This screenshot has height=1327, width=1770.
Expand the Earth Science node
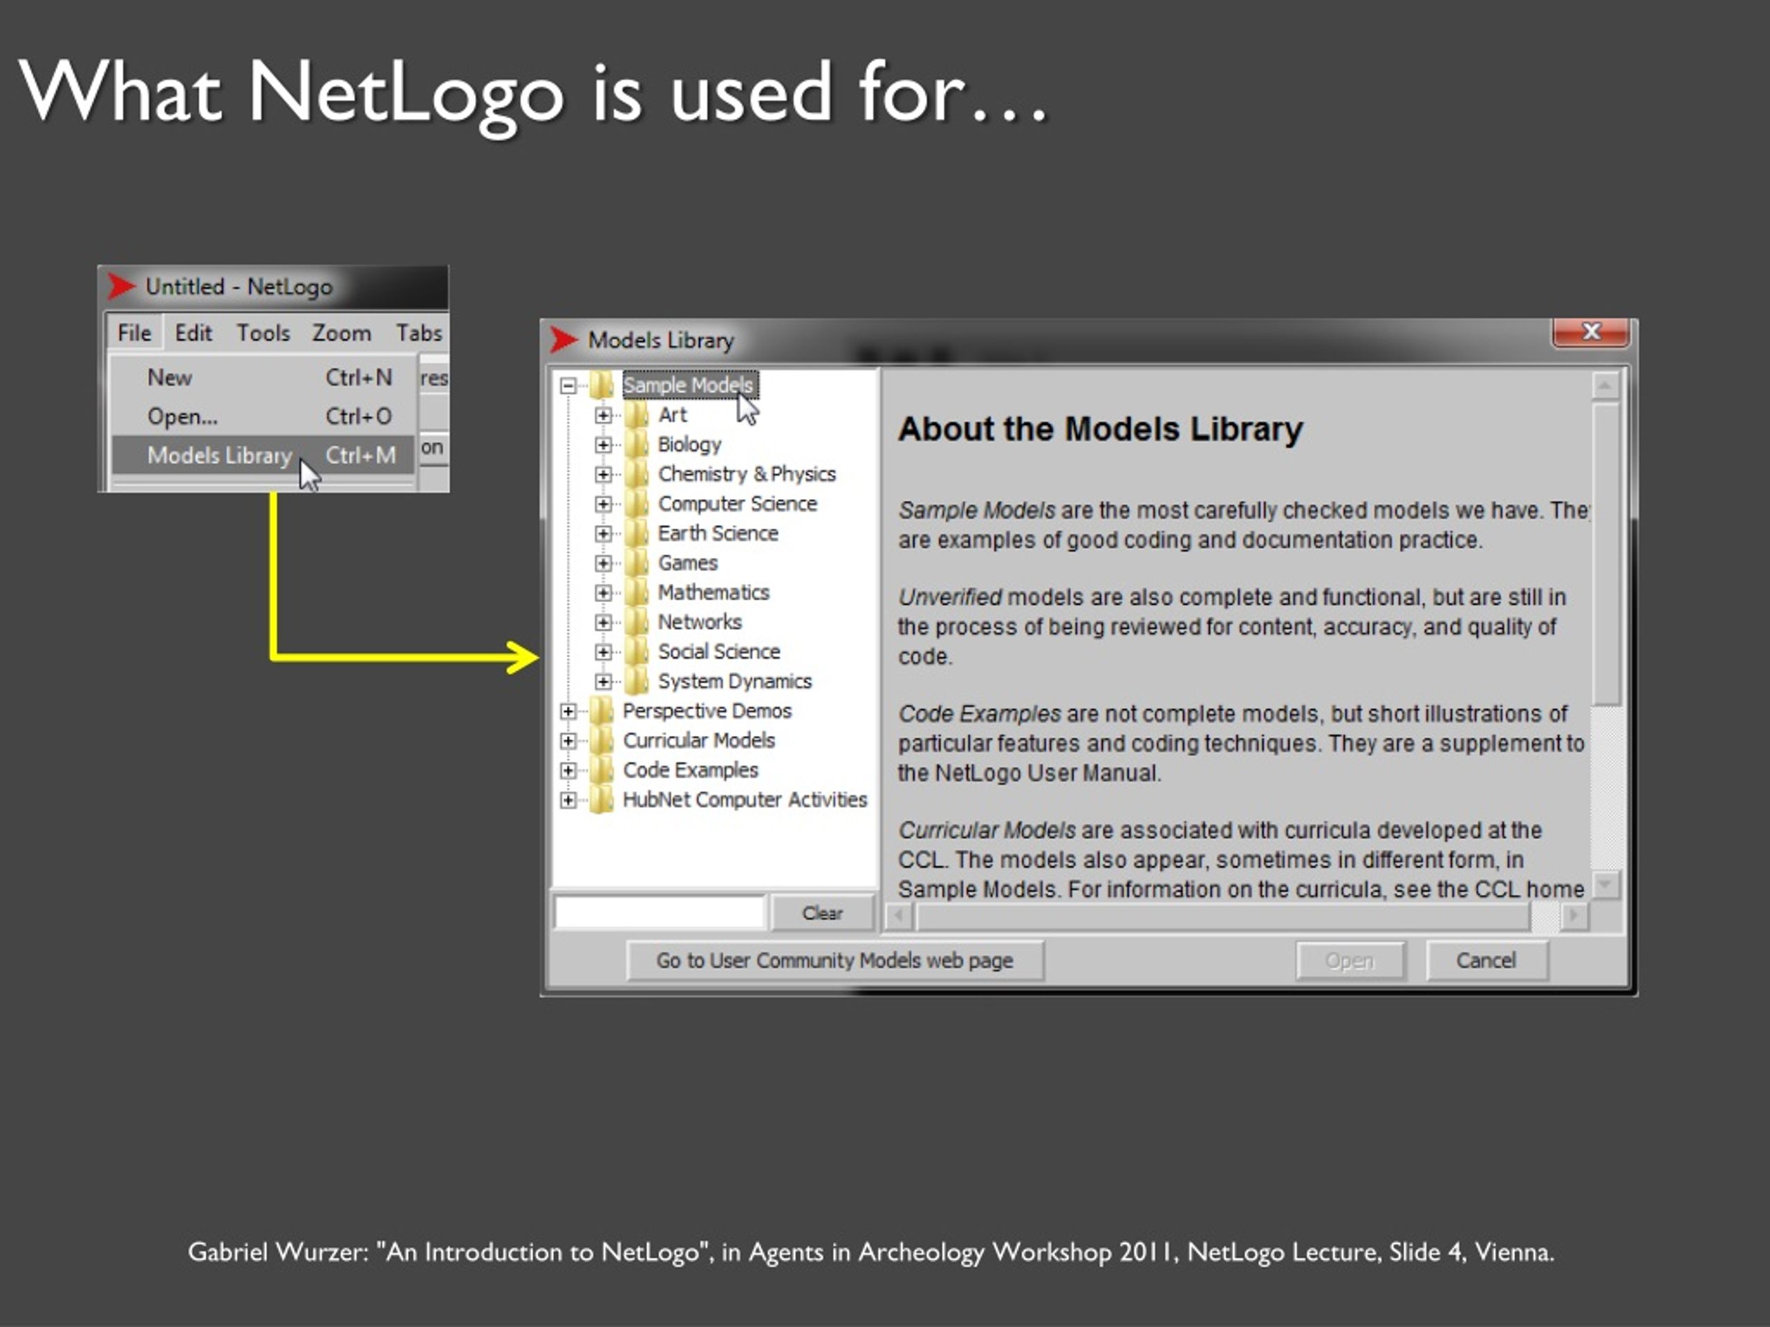[x=604, y=534]
